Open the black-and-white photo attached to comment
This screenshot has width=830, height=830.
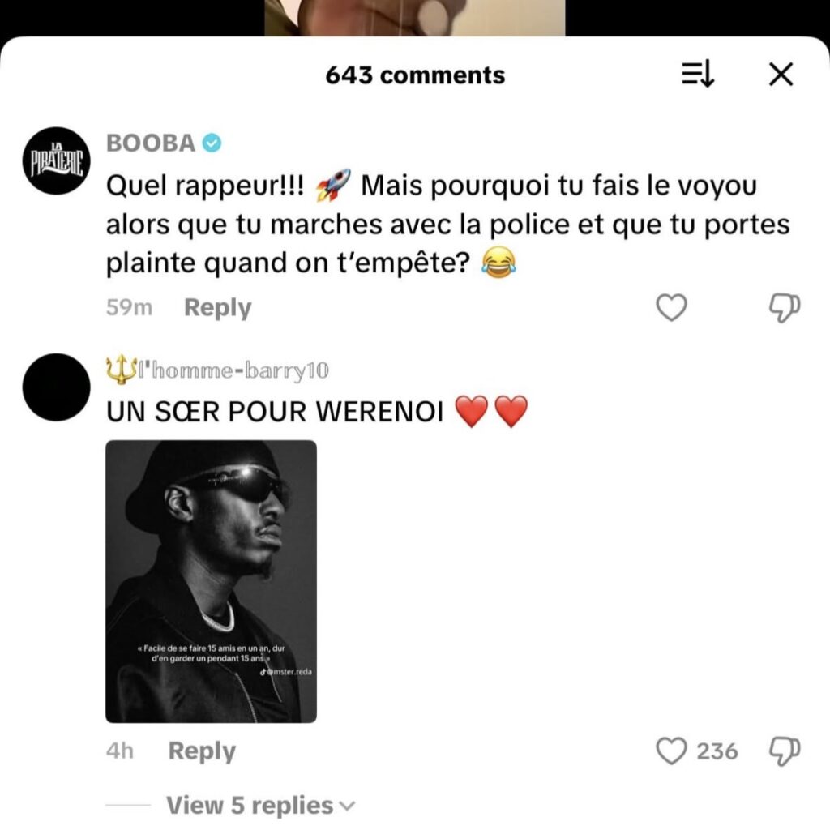click(212, 581)
